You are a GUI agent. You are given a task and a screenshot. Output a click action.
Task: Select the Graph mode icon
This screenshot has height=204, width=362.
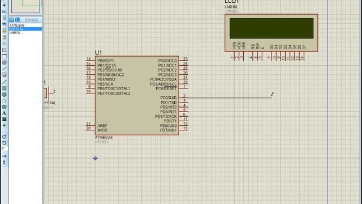(x=4, y=50)
